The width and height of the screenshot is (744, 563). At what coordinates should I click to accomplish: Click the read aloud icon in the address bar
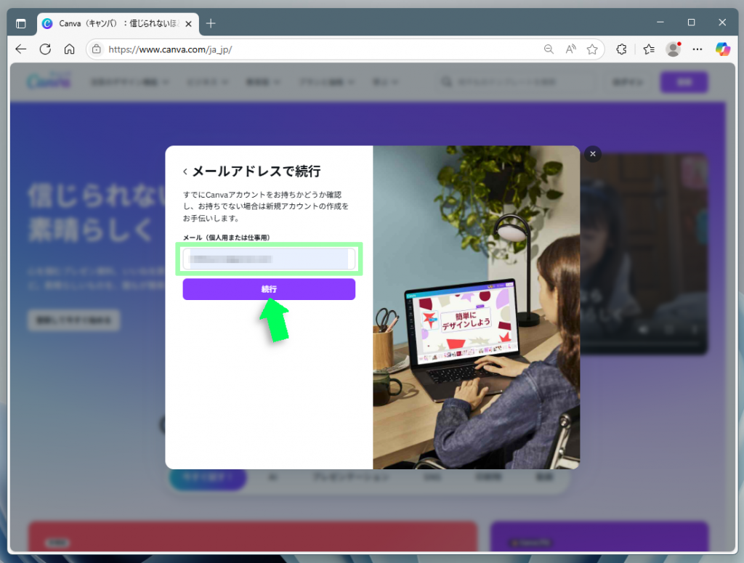tap(570, 49)
